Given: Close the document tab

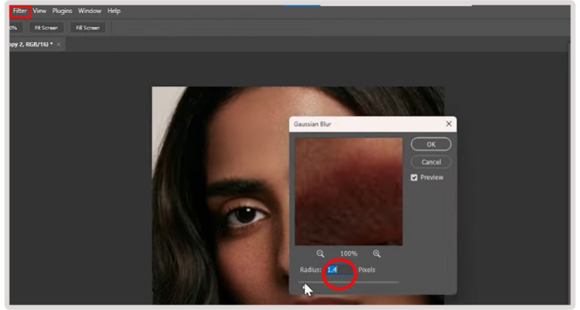Looking at the screenshot, I should point(59,44).
